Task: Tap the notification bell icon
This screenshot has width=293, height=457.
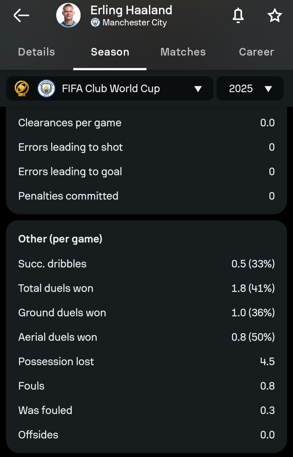Action: pos(238,15)
